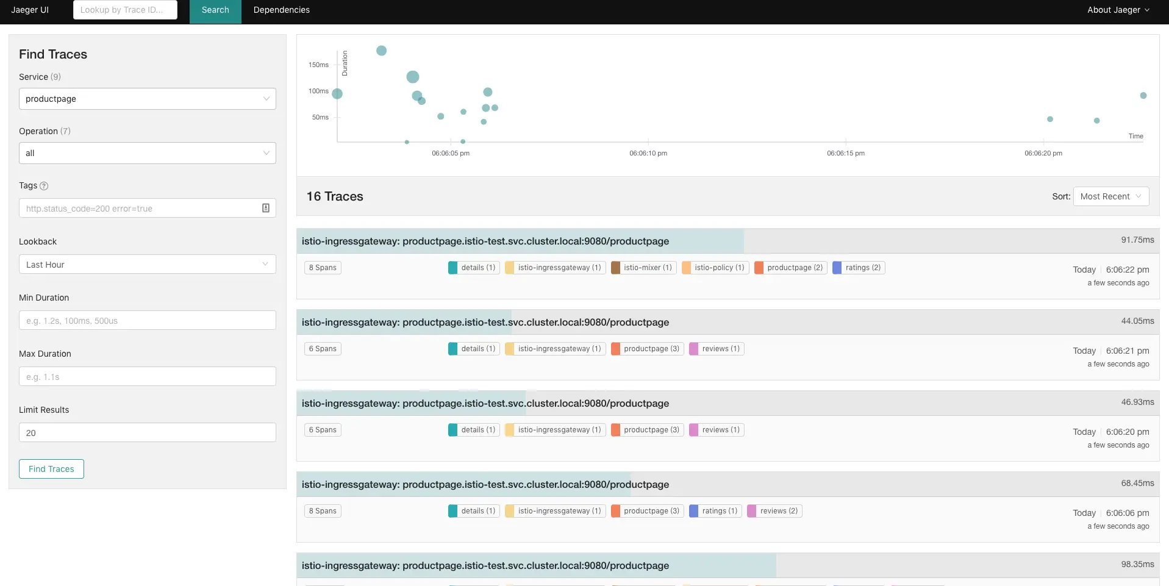Screen dimensions: 1169x586
Task: Click the trace dot on the Duration axis at 100ms
Action: [337, 93]
